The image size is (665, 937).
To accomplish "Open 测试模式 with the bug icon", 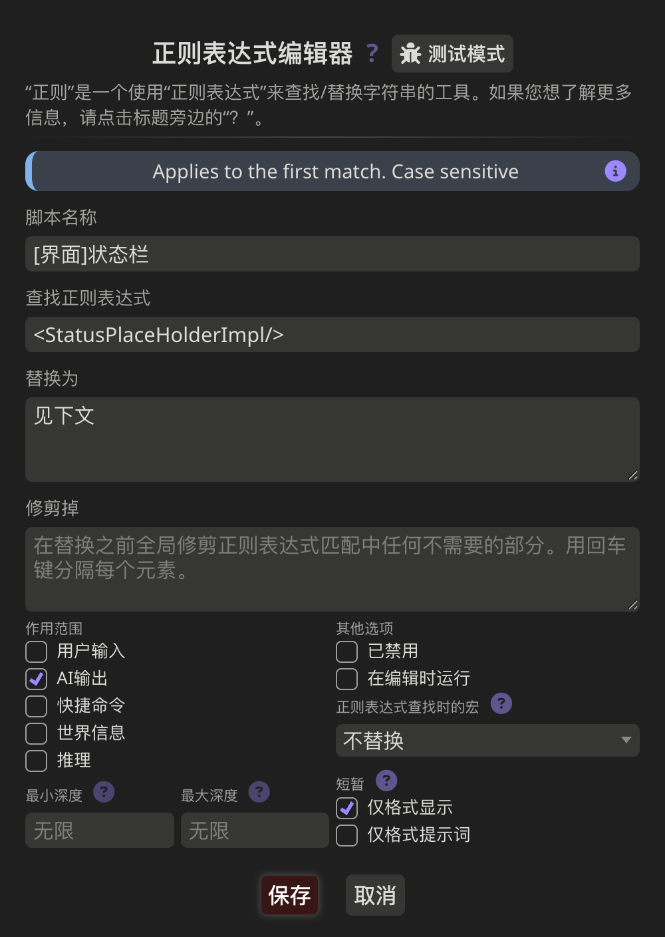I will 452,54.
